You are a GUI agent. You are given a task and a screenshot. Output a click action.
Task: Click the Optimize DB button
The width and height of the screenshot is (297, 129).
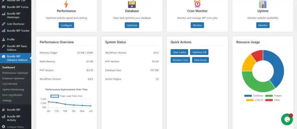[x=199, y=52]
